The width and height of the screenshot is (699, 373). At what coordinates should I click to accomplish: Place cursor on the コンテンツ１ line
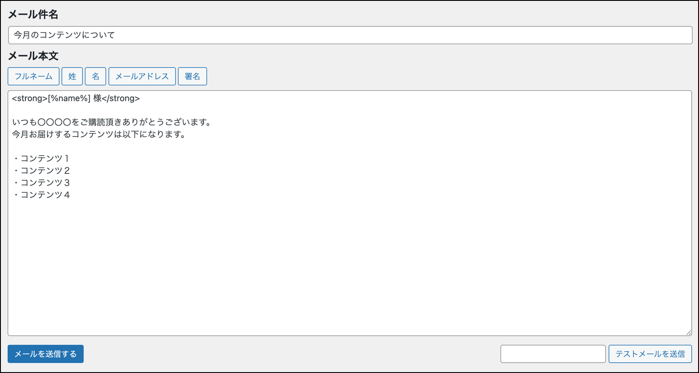(x=41, y=159)
